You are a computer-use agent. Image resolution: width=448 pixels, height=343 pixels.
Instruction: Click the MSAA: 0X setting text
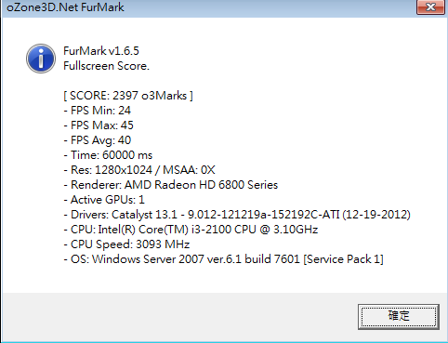tap(189, 170)
